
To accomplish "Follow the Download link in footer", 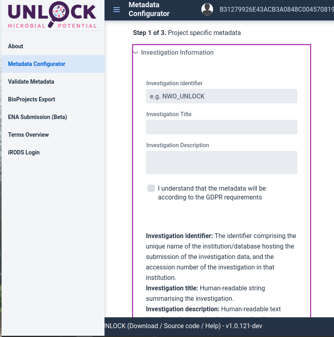I will (x=143, y=326).
